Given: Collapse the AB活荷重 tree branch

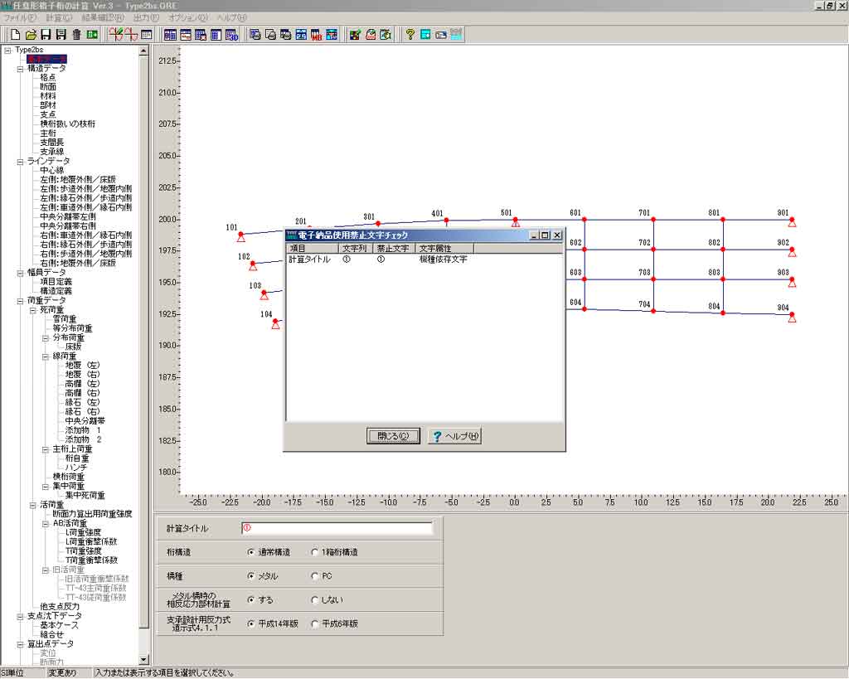Looking at the screenshot, I should [x=46, y=524].
